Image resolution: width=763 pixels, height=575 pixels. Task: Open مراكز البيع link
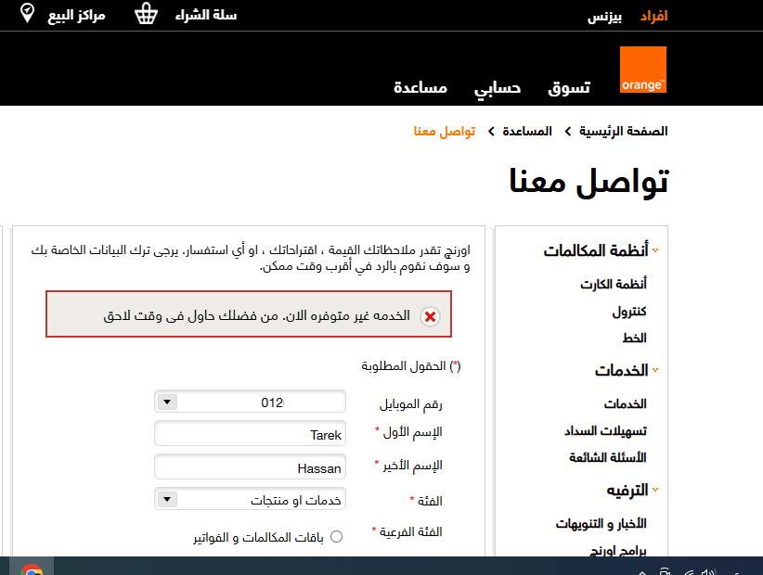pos(76,16)
